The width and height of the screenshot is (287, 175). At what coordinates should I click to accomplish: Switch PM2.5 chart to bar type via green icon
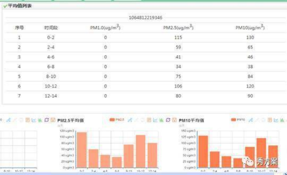pyautogui.click(x=161, y=120)
